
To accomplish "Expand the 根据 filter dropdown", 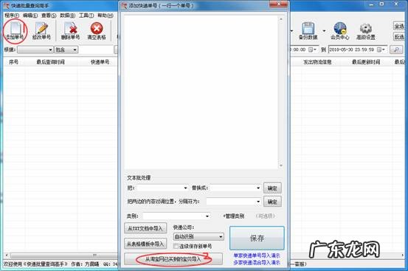I will [x=50, y=49].
